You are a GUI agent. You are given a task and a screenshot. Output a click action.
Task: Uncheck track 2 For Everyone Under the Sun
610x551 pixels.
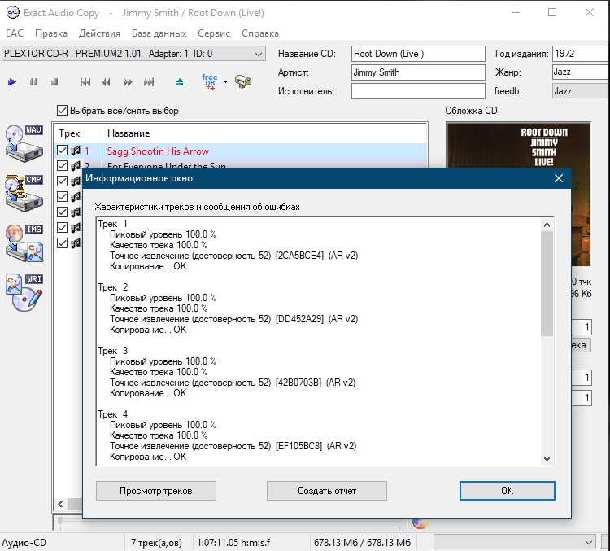point(62,166)
